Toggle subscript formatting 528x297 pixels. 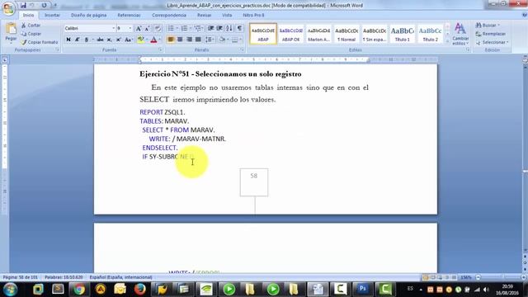(x=110, y=40)
